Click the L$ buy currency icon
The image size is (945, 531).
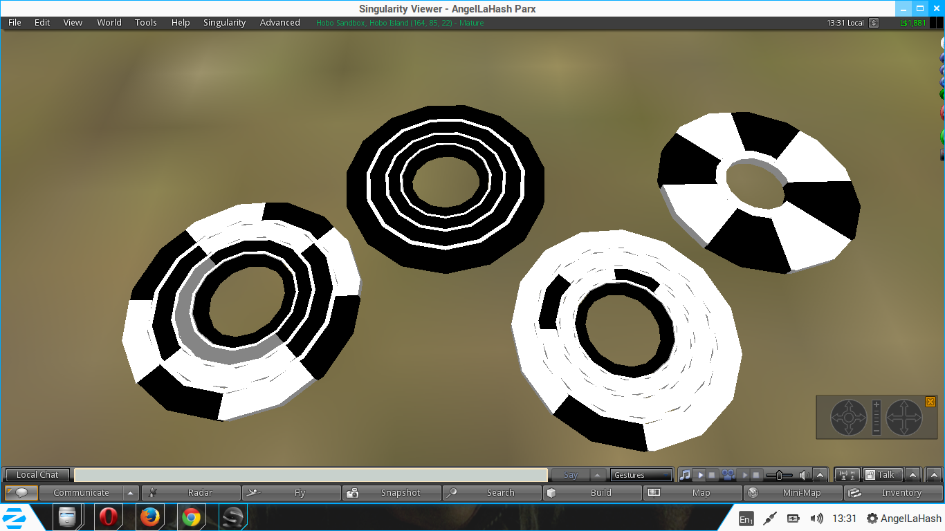[x=874, y=23]
